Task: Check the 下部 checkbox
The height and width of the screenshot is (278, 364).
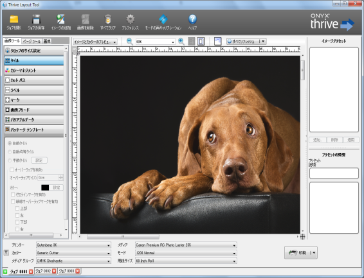Action: click(17, 222)
